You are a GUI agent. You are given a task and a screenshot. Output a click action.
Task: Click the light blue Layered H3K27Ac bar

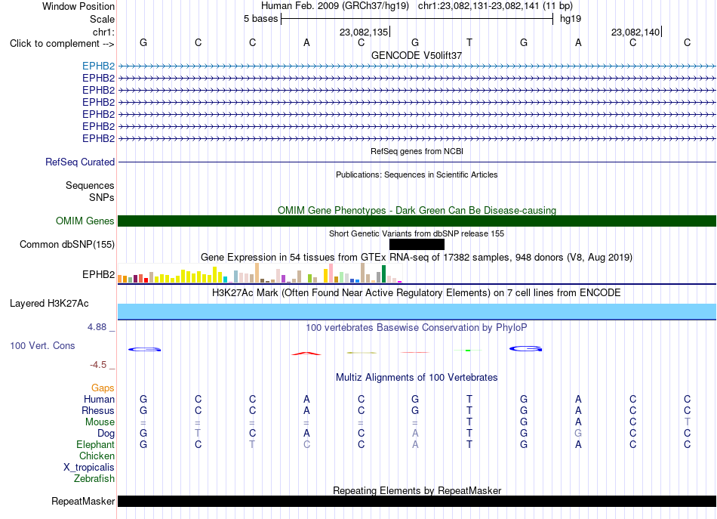coord(417,311)
